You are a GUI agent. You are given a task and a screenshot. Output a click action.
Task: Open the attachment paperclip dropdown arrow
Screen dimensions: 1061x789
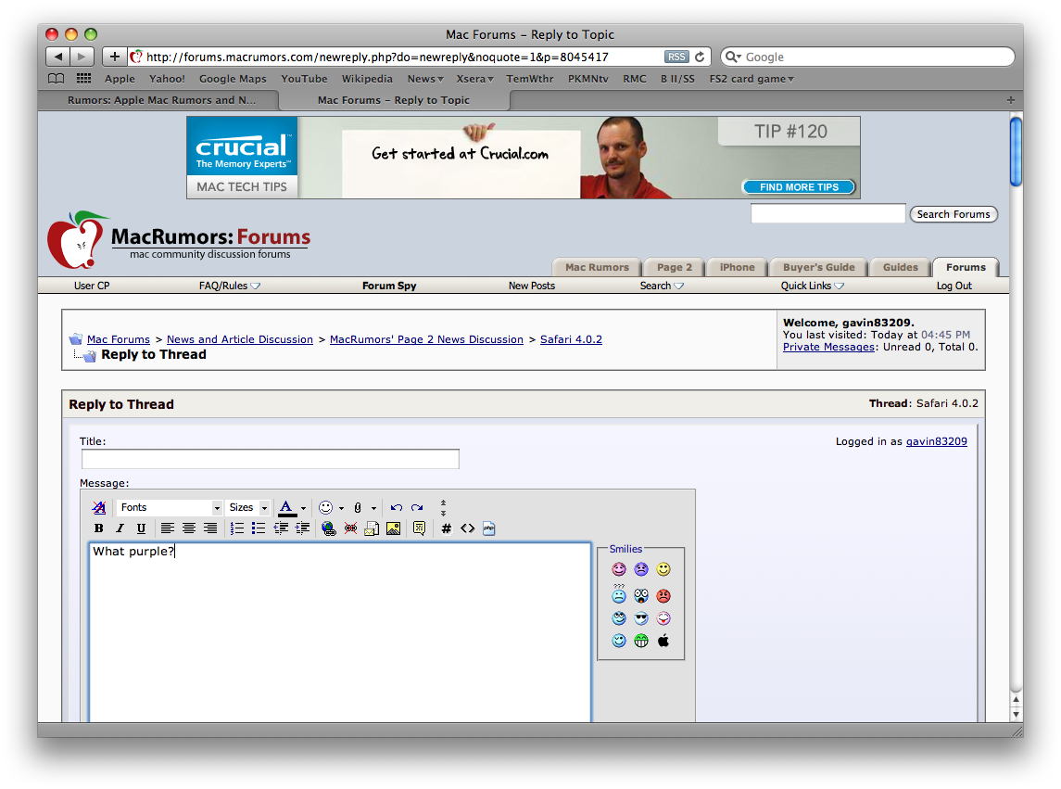point(373,508)
